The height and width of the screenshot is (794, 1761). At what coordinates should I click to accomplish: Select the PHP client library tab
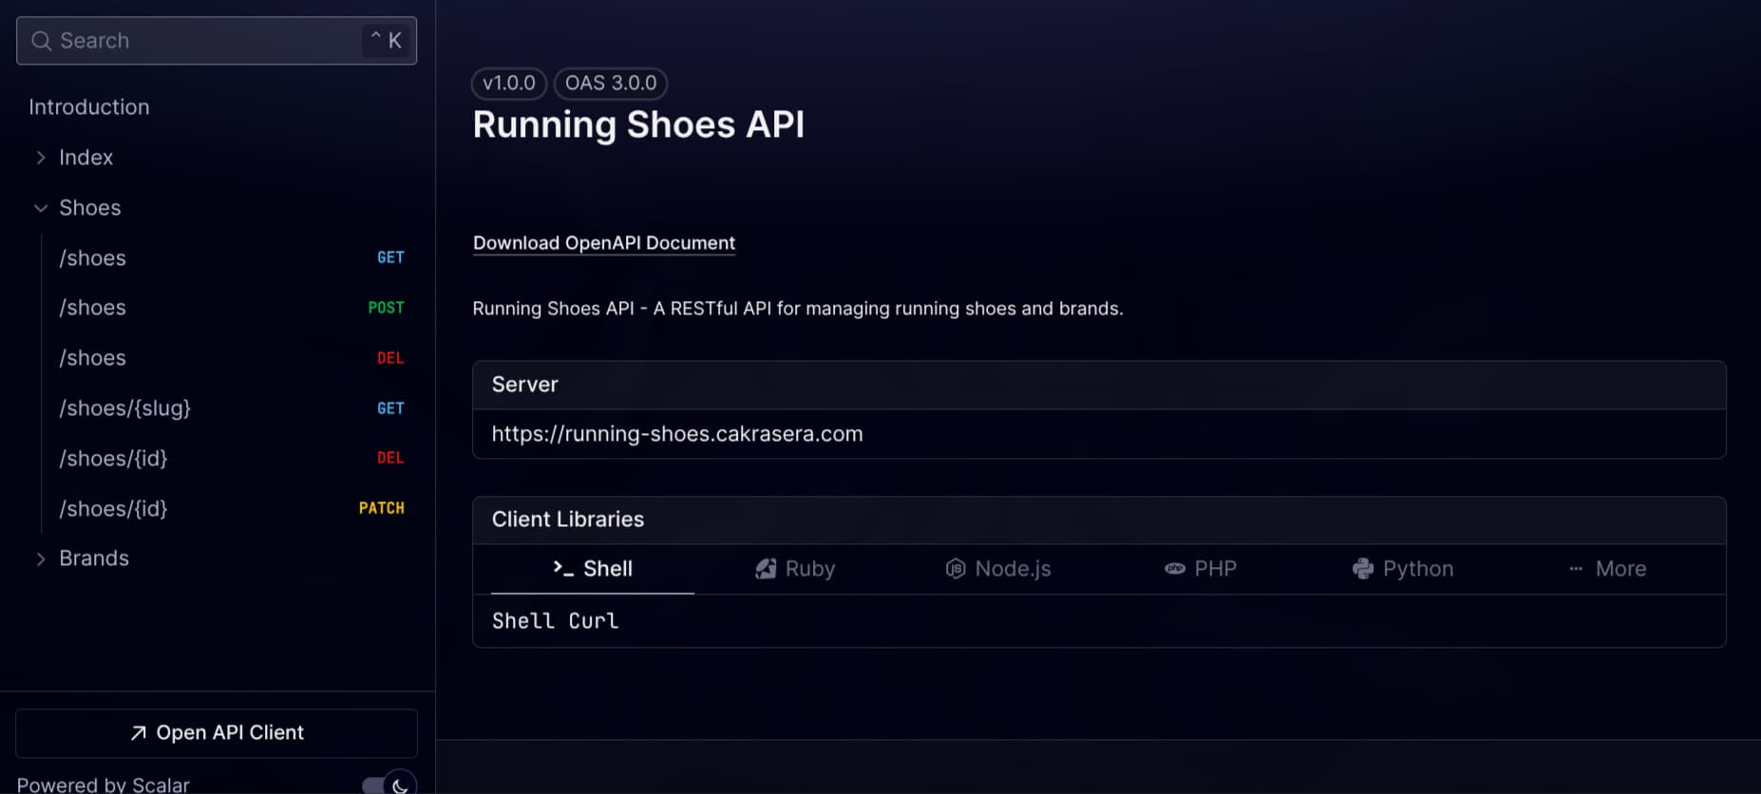coord(1201,569)
